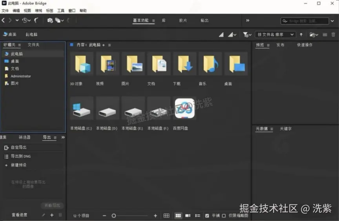Open the 导出 panel menu icon

(55, 138)
